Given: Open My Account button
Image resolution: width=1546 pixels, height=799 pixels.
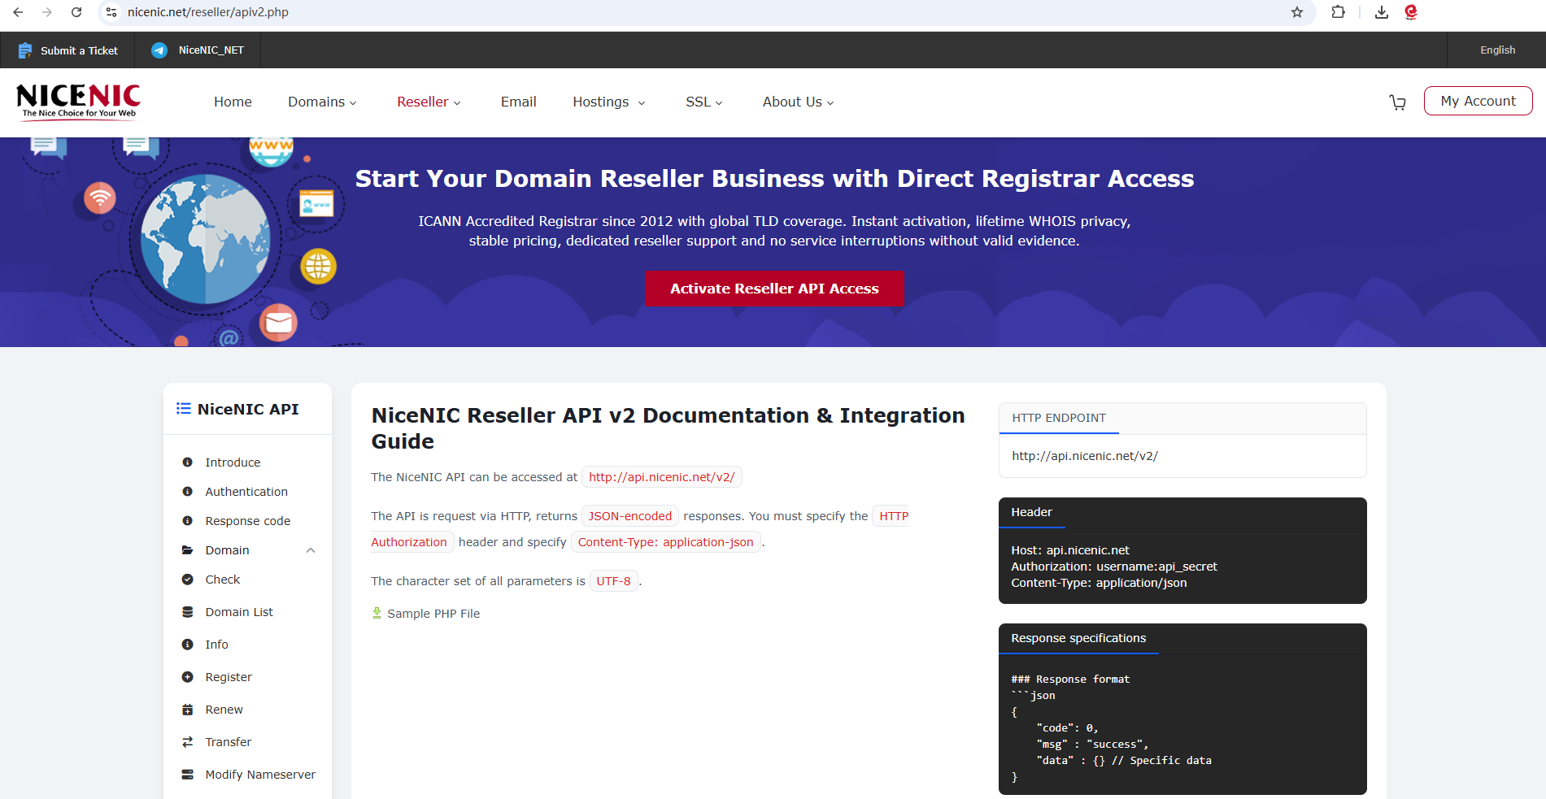Looking at the screenshot, I should [x=1478, y=101].
